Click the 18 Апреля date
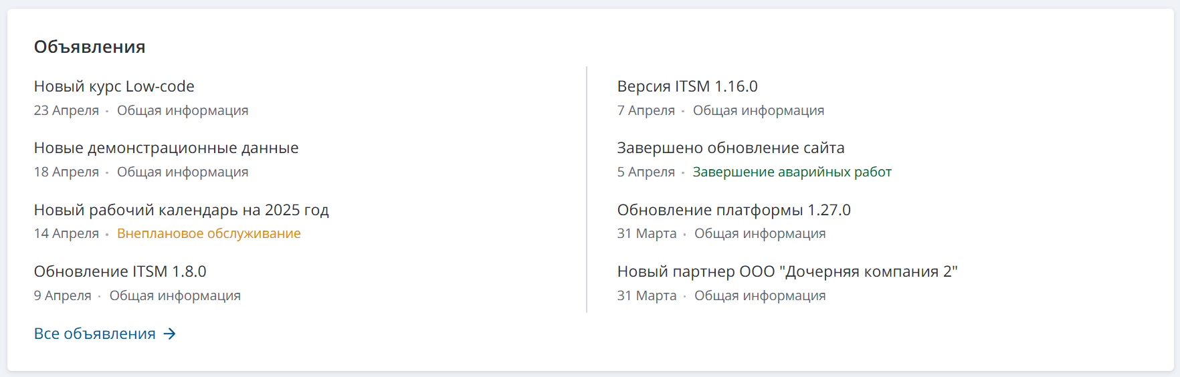The height and width of the screenshot is (377, 1180). (66, 172)
